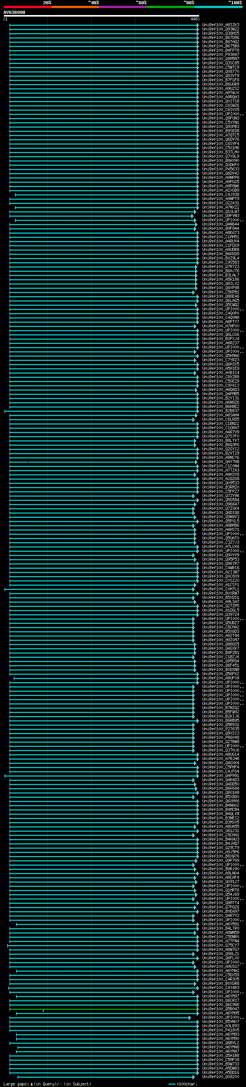
Task: Select the UniRef100_B7FGF8 label
Action: (220, 80)
